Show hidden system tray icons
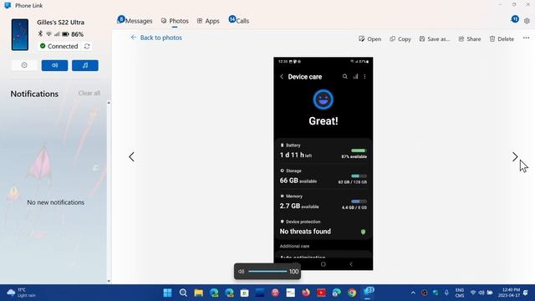This screenshot has height=301, width=535. [x=413, y=293]
